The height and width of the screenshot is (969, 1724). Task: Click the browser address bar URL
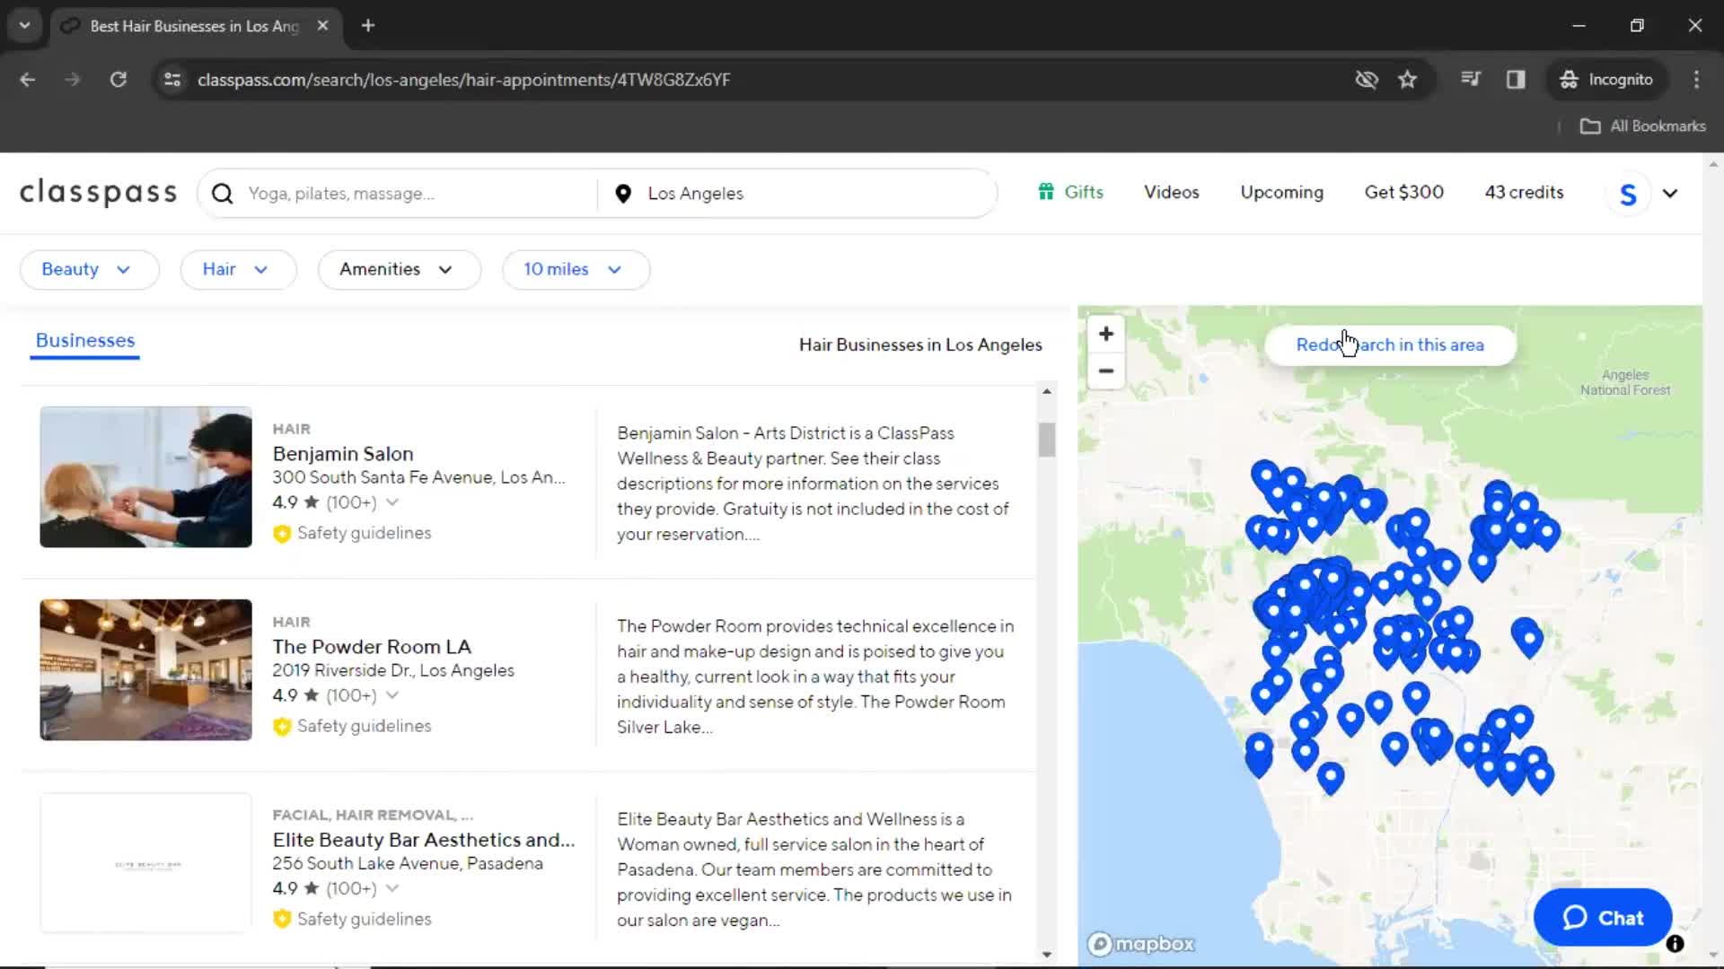pos(463,80)
